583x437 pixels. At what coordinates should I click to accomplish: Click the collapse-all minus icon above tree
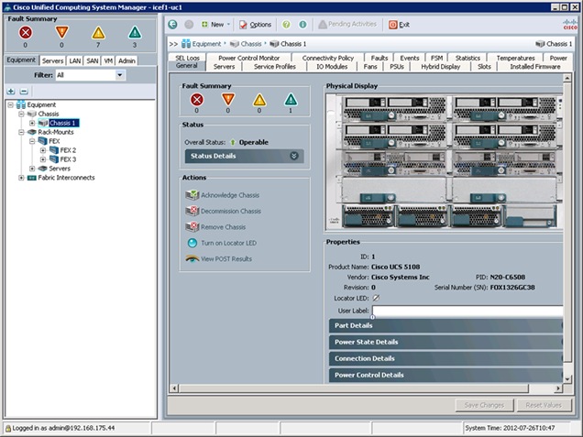(24, 91)
